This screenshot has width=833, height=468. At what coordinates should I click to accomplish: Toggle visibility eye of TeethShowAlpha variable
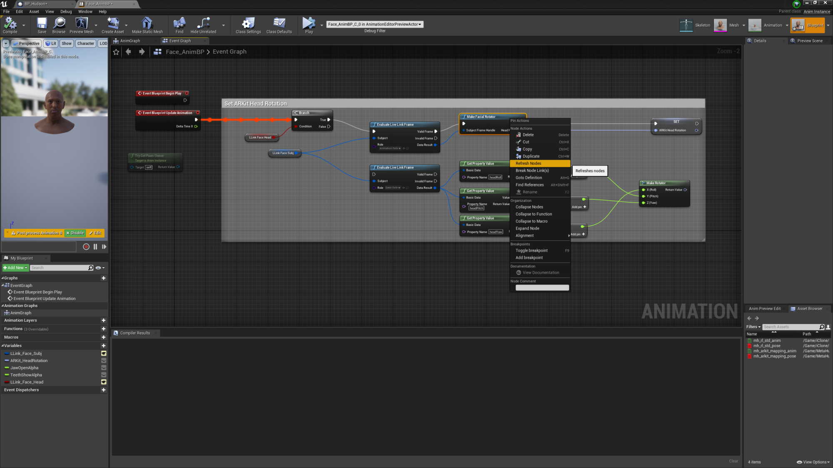coord(104,375)
